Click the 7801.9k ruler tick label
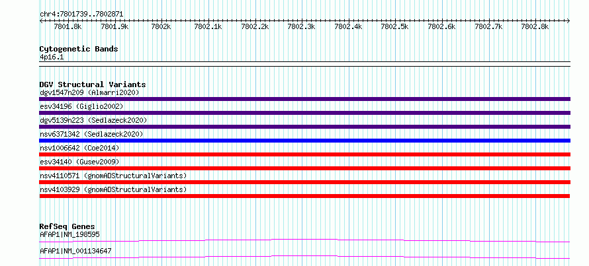589x266 pixels. [x=114, y=27]
